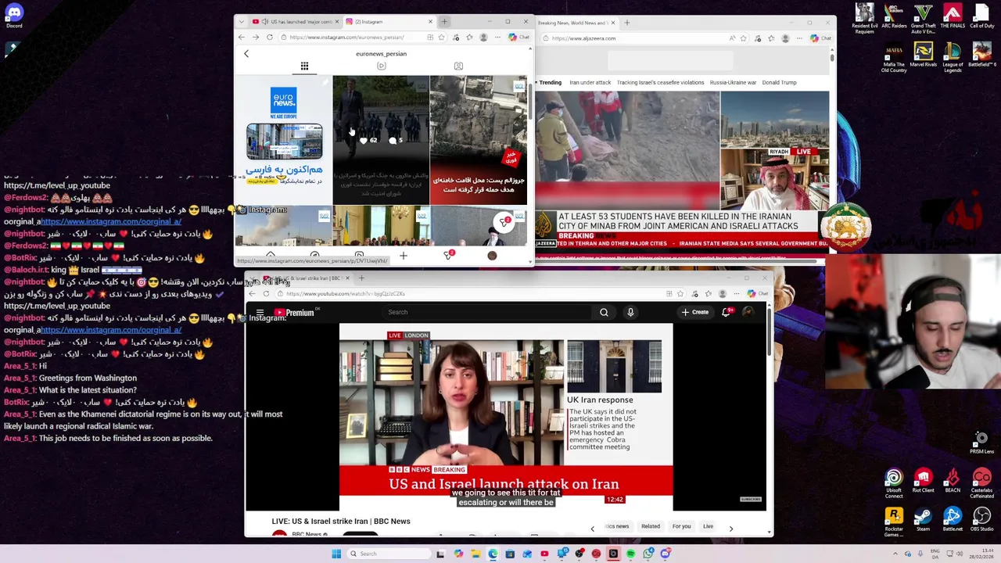This screenshot has height=563, width=1001.
Task: Open new tab in YouTube window
Action: coord(361,278)
